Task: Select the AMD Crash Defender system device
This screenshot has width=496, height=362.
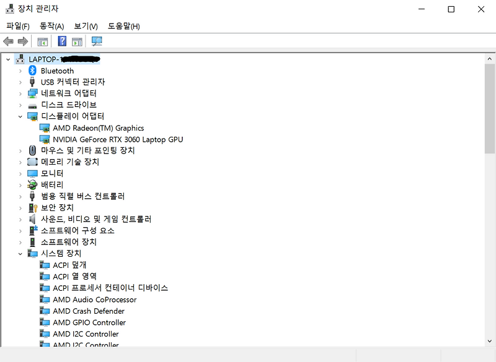Action: 89,311
